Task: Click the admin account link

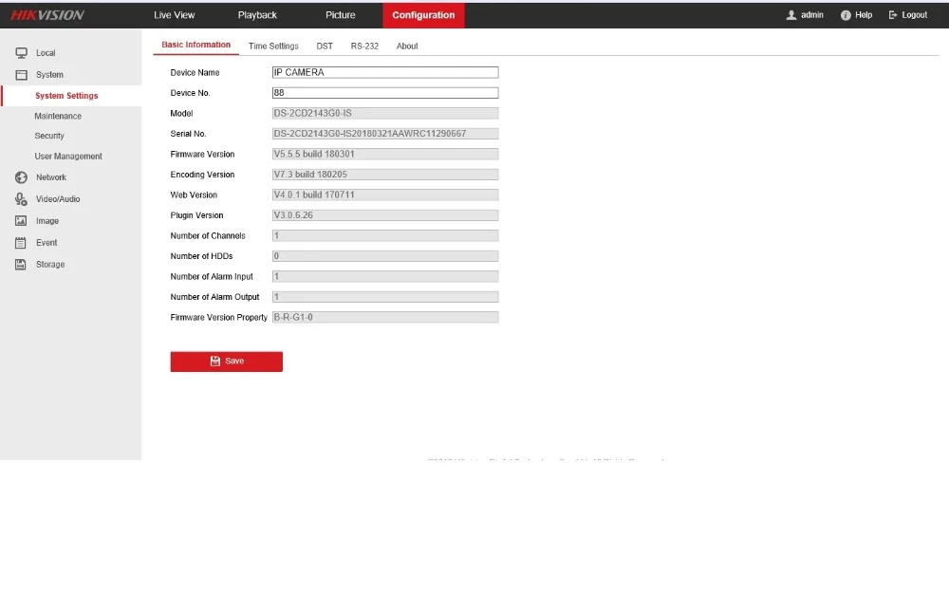Action: point(811,15)
